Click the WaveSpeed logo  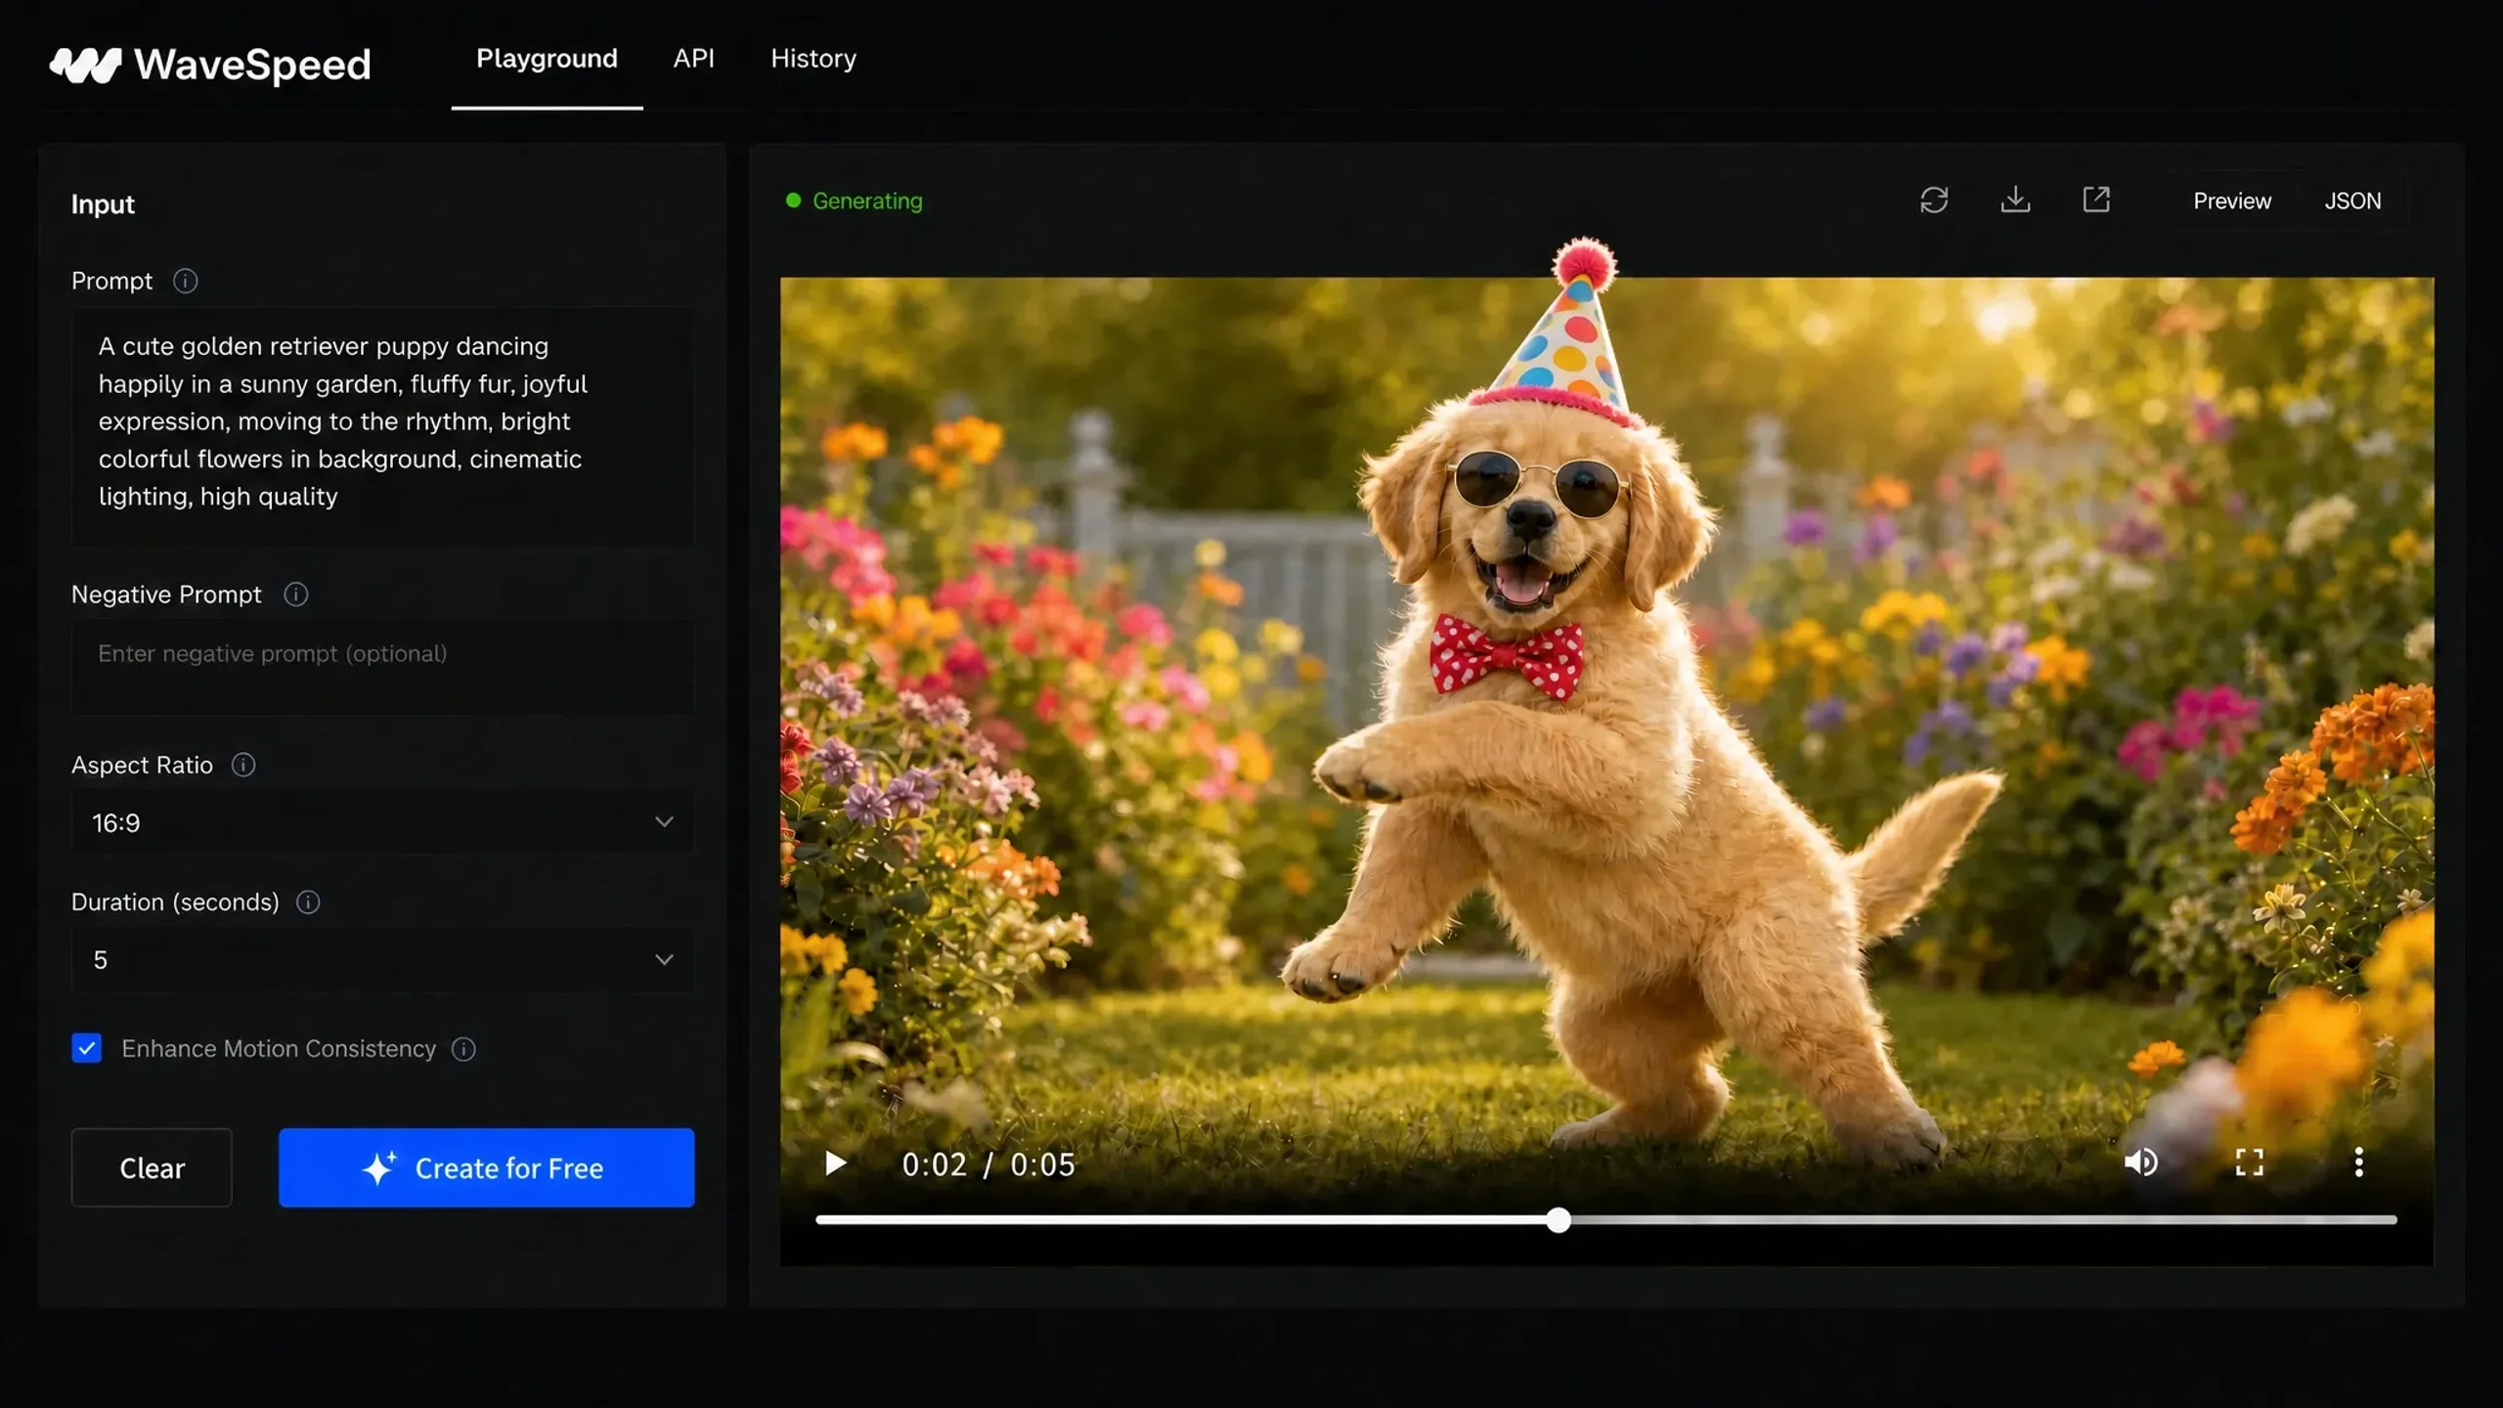click(210, 65)
